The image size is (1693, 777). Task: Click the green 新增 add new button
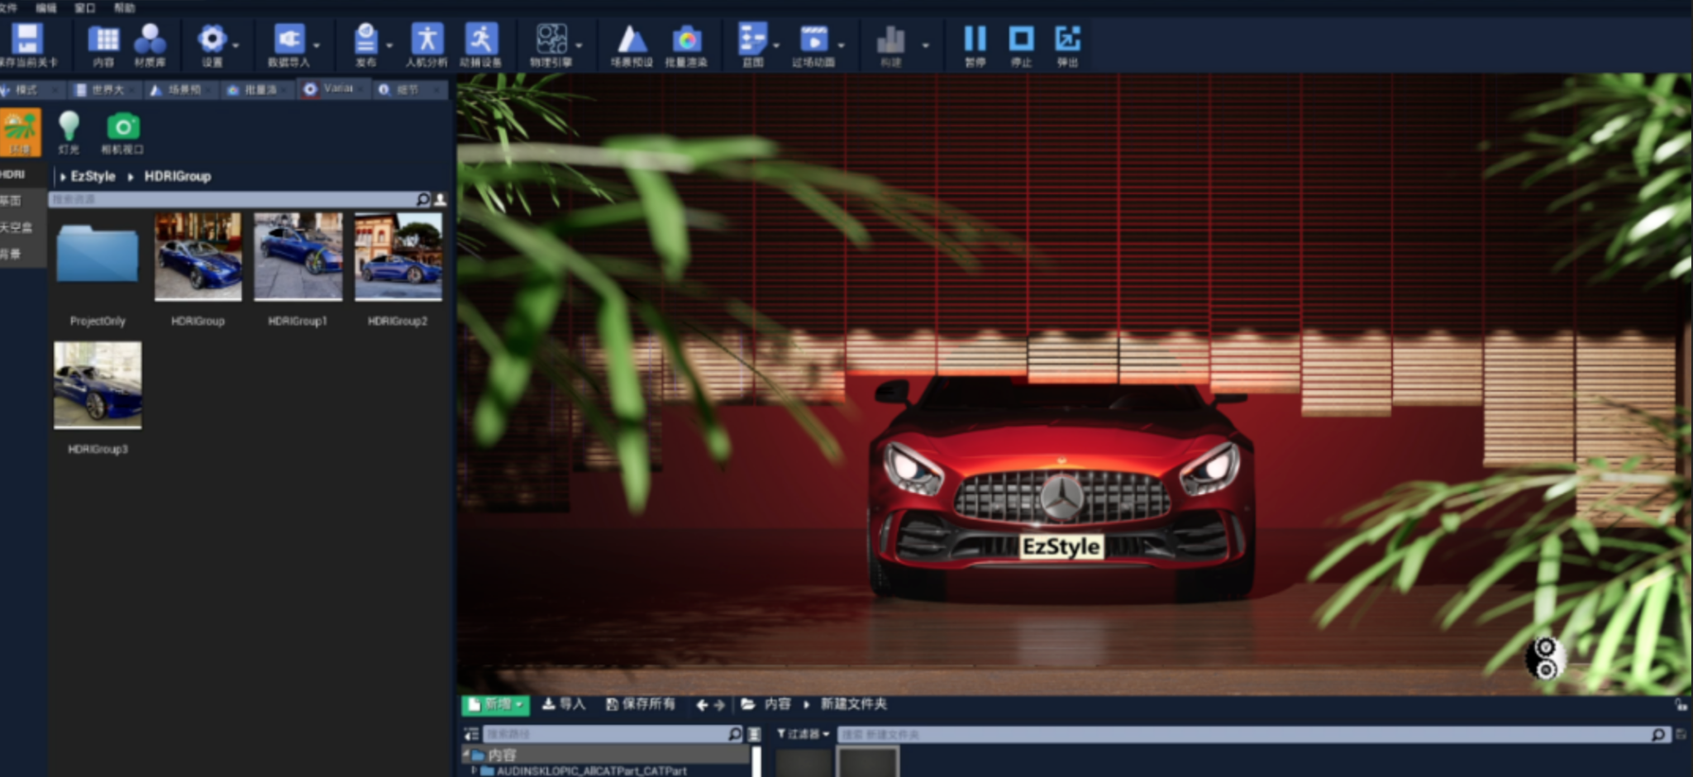pos(495,704)
